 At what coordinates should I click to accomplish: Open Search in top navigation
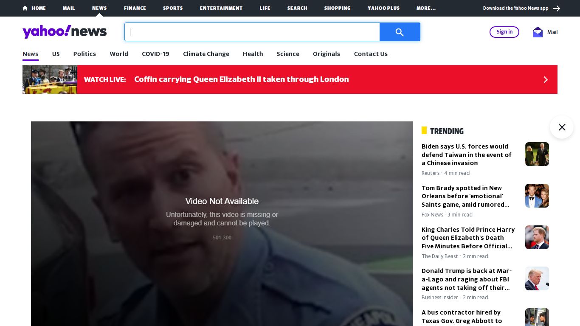click(297, 8)
